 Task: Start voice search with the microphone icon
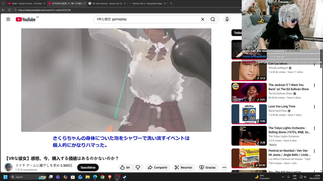point(227,19)
